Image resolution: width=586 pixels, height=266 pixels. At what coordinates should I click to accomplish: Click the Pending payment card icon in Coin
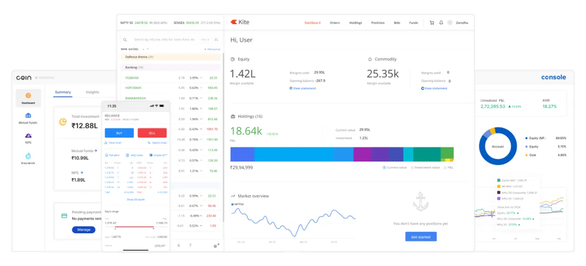64,216
